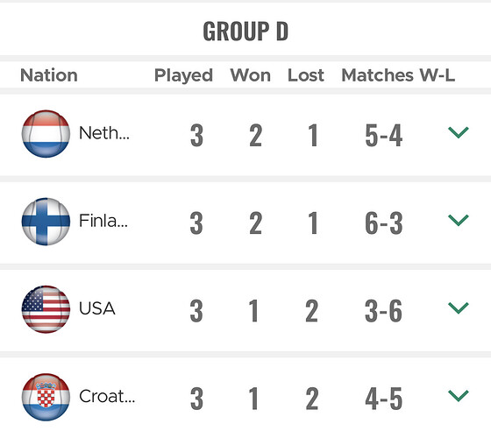Select the Finla... nation name
The height and width of the screenshot is (438, 491).
coord(103,221)
